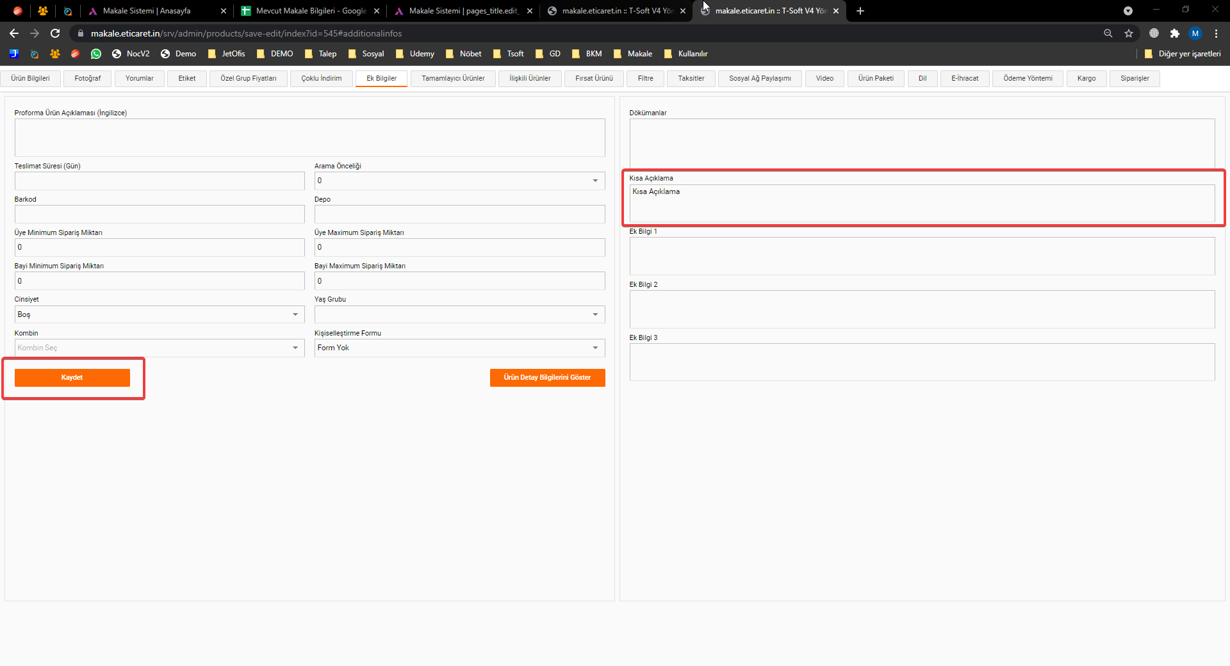This screenshot has width=1230, height=666.
Task: Open the Udemy bookmarks folder
Action: (x=415, y=54)
